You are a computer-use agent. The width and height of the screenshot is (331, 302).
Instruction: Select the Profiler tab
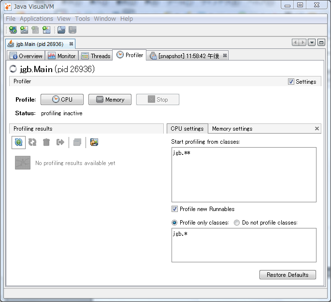coord(130,55)
